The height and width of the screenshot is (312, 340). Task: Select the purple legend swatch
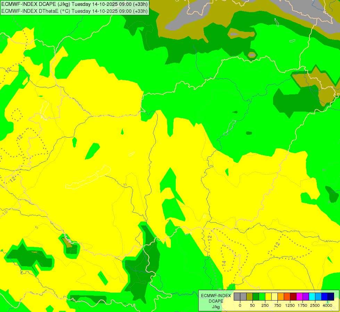tap(306, 297)
